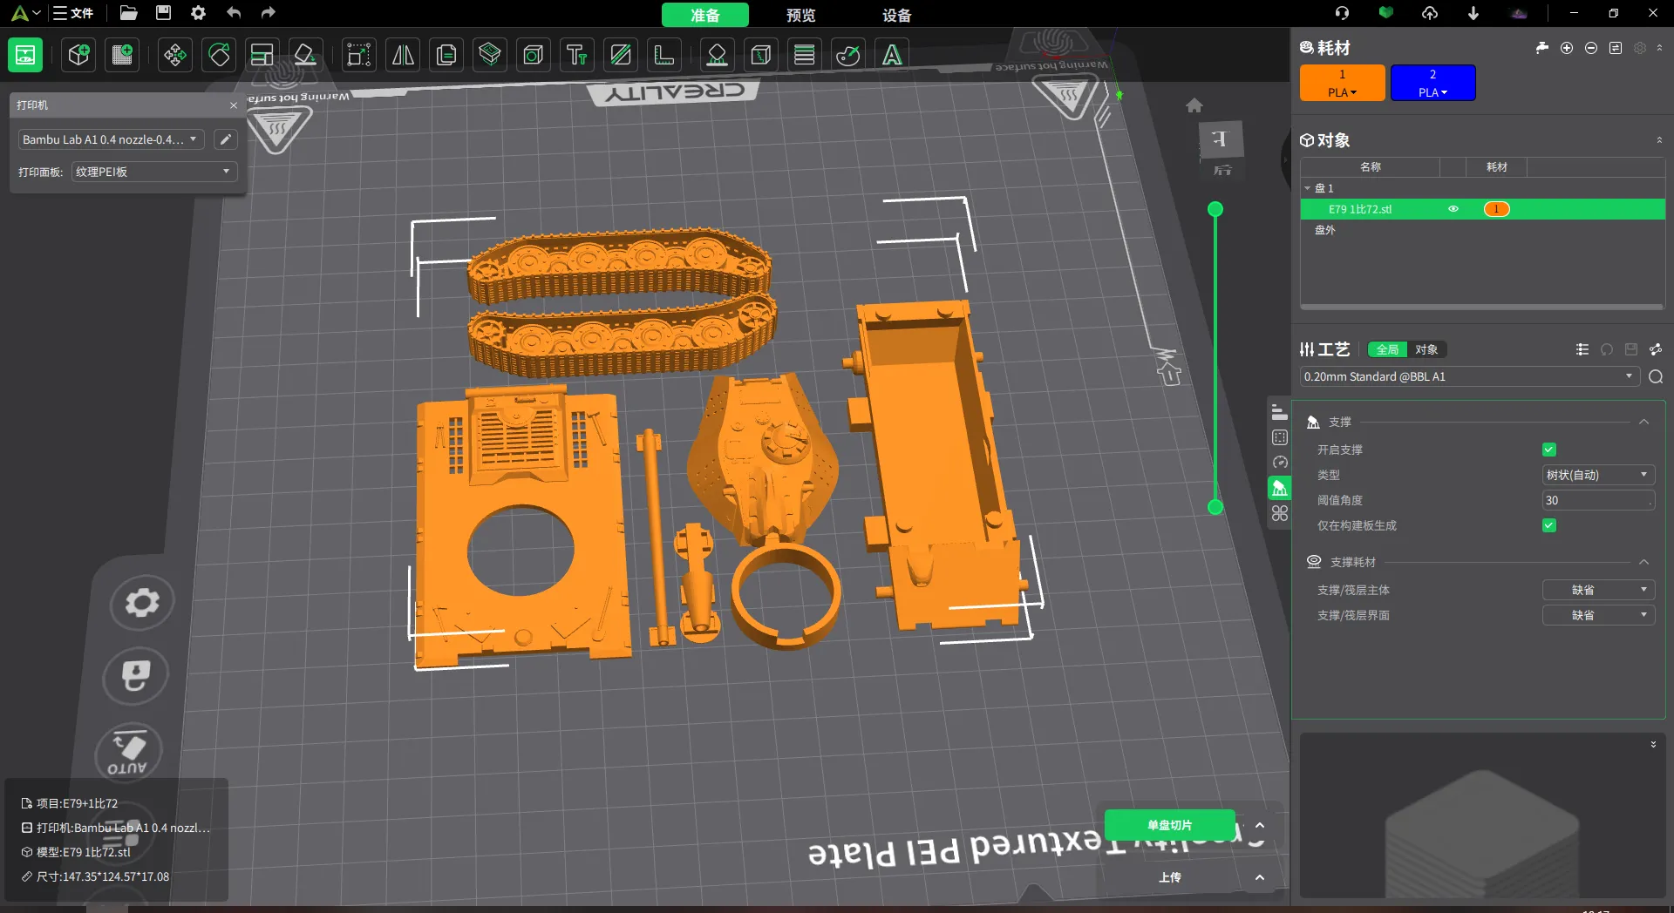The height and width of the screenshot is (913, 1674).
Task: Open the Bambu Lab A1 printer dropdown
Action: [x=111, y=139]
